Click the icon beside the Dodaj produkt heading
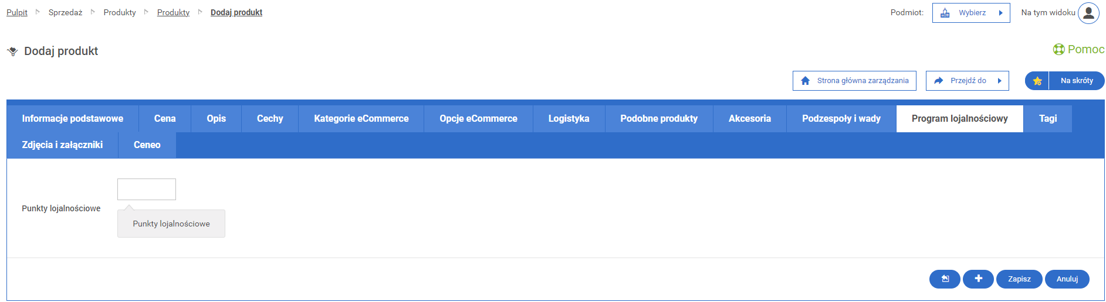Image resolution: width=1106 pixels, height=302 pixels. click(x=12, y=52)
